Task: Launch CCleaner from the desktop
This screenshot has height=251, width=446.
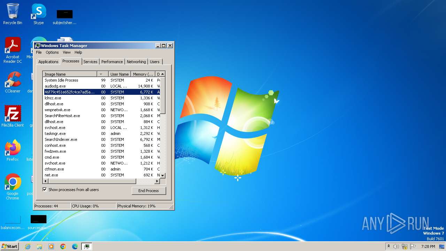Action: pyautogui.click(x=13, y=82)
